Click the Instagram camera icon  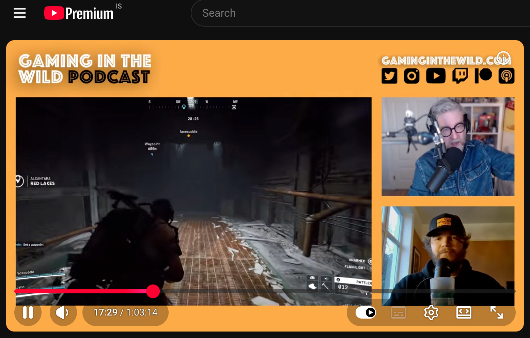411,76
